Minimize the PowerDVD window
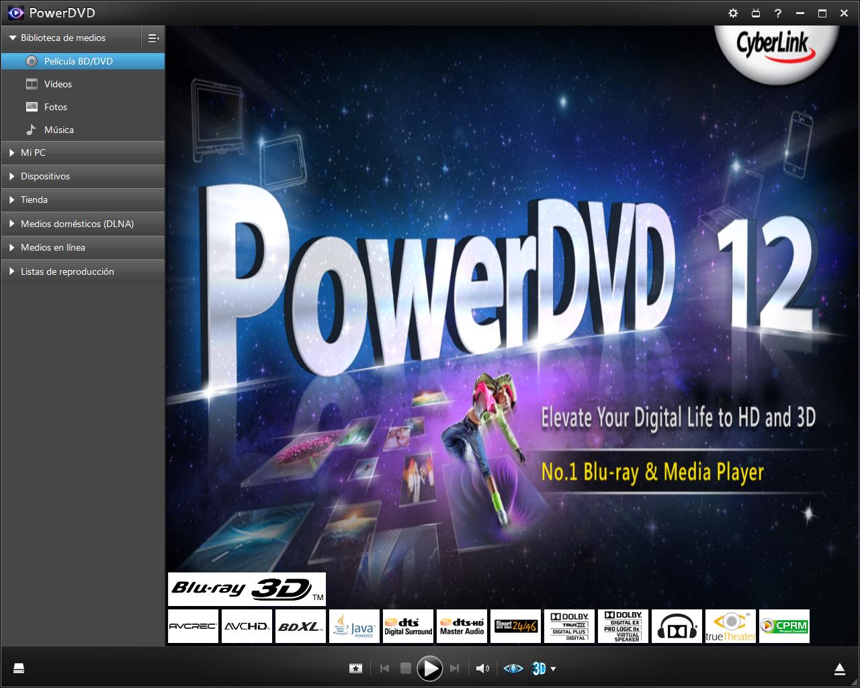Viewport: 860px width, 688px height. tap(800, 13)
